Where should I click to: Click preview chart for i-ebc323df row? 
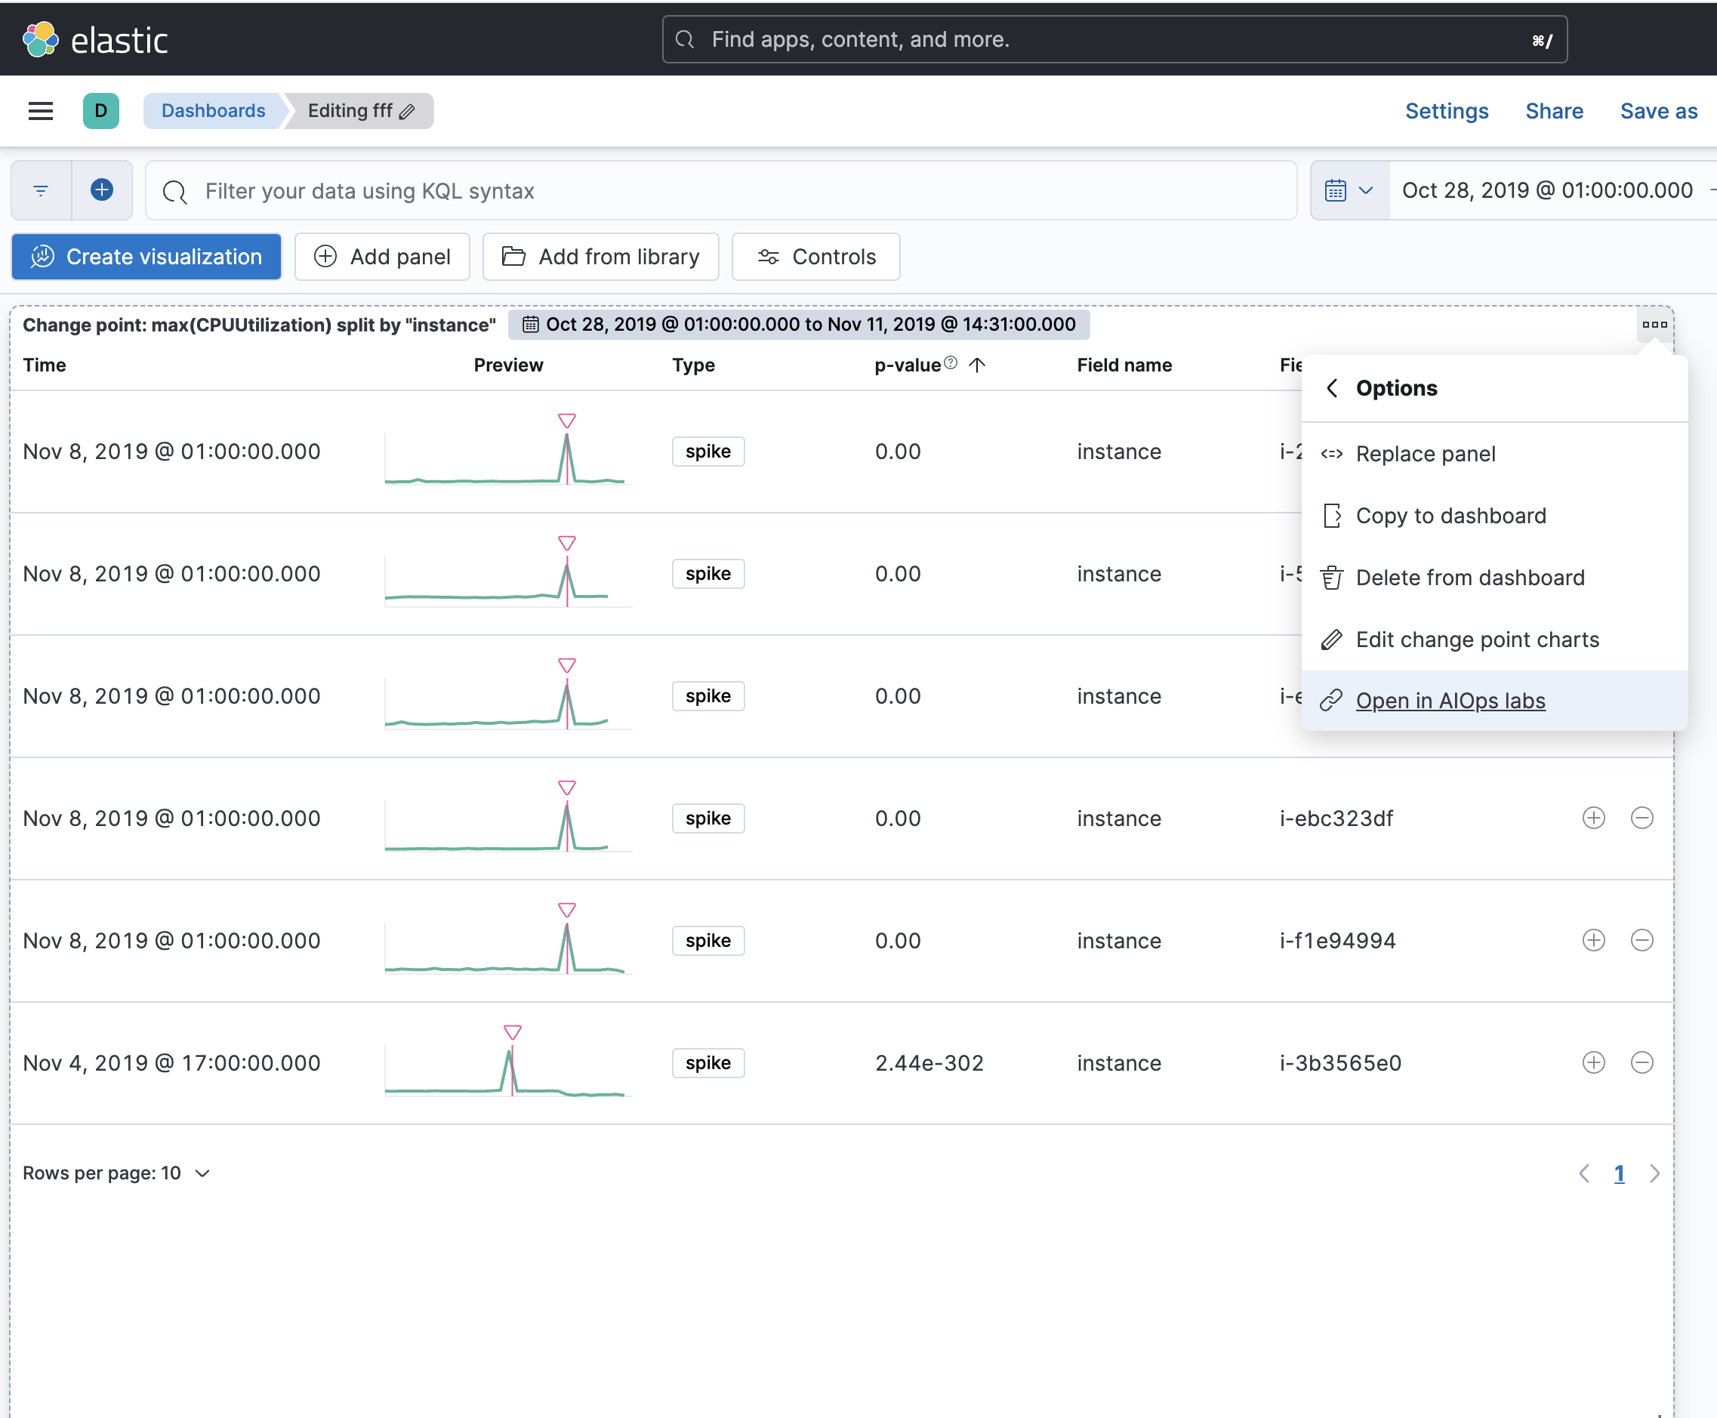pyautogui.click(x=508, y=818)
